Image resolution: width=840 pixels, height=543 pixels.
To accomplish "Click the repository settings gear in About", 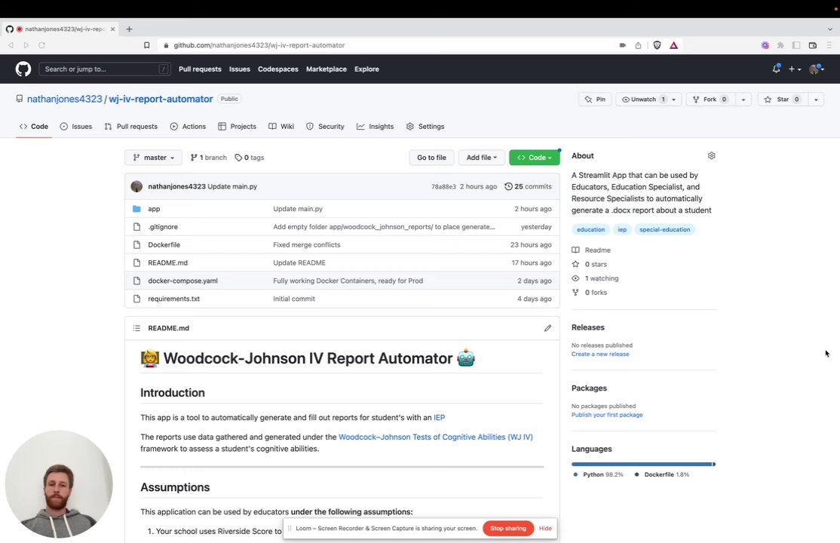I will [x=711, y=155].
